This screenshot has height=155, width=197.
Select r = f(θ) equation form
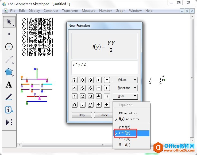coord(132,139)
